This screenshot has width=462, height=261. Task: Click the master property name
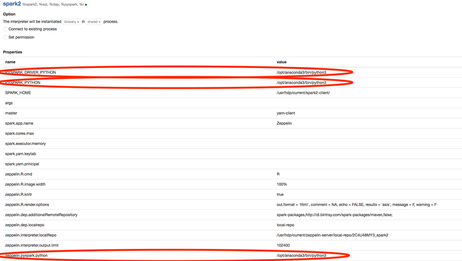click(x=11, y=113)
